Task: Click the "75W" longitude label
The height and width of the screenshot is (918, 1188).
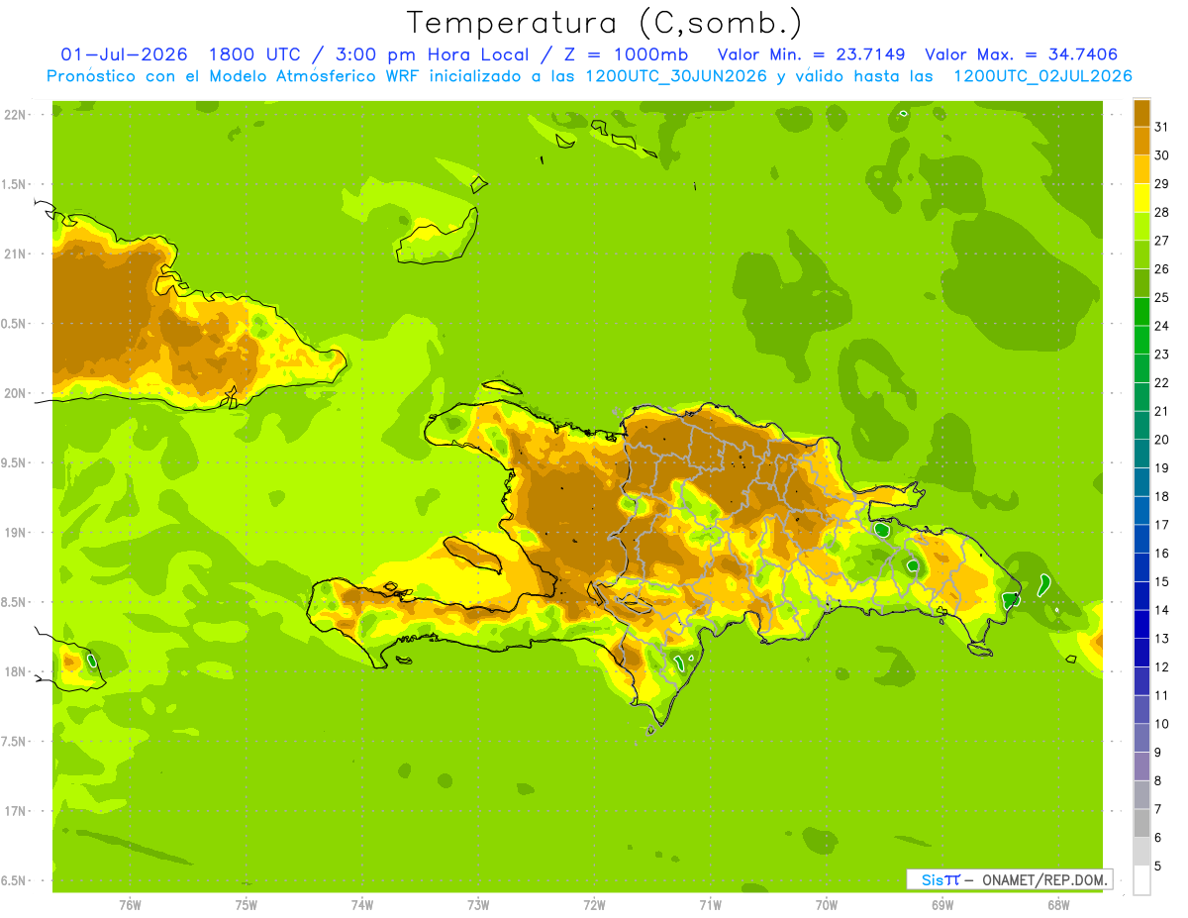Action: [247, 905]
